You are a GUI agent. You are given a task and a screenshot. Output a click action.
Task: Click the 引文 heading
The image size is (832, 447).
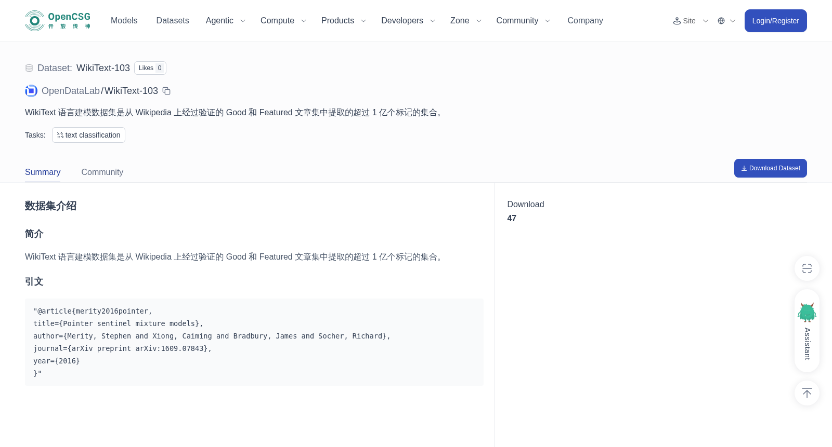pos(34,281)
